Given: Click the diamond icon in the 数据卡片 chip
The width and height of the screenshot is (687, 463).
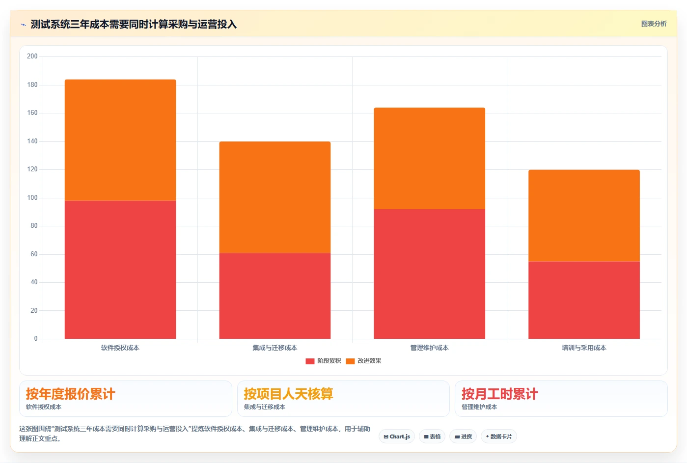Looking at the screenshot, I should (487, 436).
